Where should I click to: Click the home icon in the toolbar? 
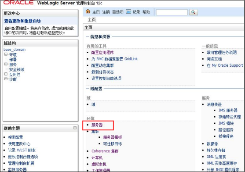point(88,11)
